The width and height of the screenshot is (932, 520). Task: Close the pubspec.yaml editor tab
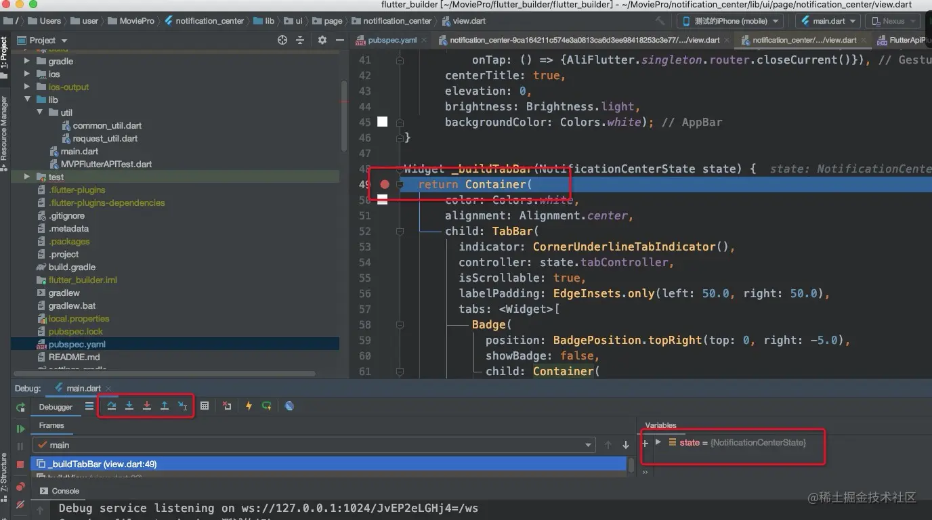(x=424, y=40)
